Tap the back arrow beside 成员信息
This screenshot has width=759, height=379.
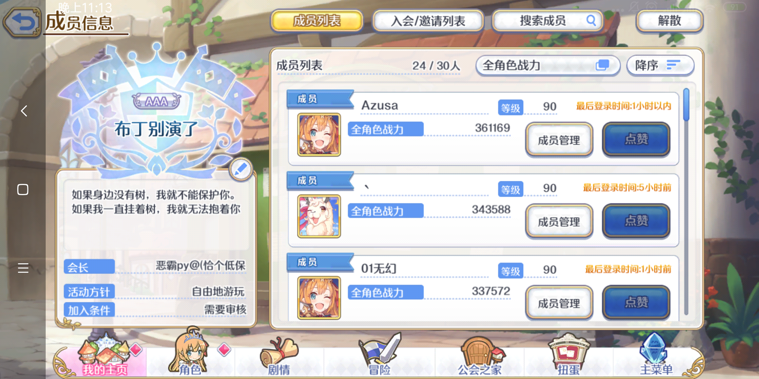point(22,22)
